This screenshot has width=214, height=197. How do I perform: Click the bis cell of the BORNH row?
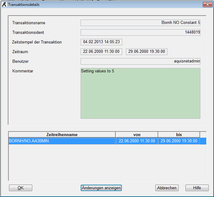point(179,141)
